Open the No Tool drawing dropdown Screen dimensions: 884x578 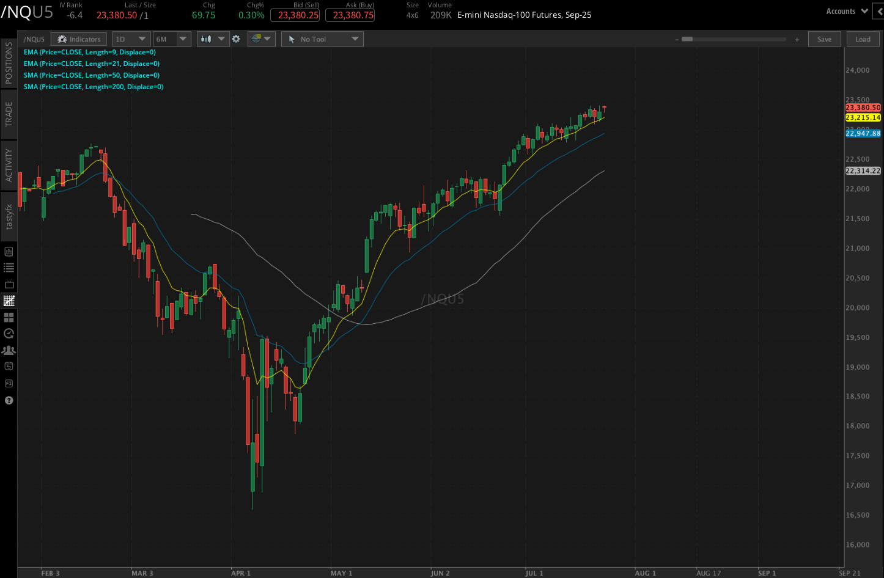(x=322, y=38)
